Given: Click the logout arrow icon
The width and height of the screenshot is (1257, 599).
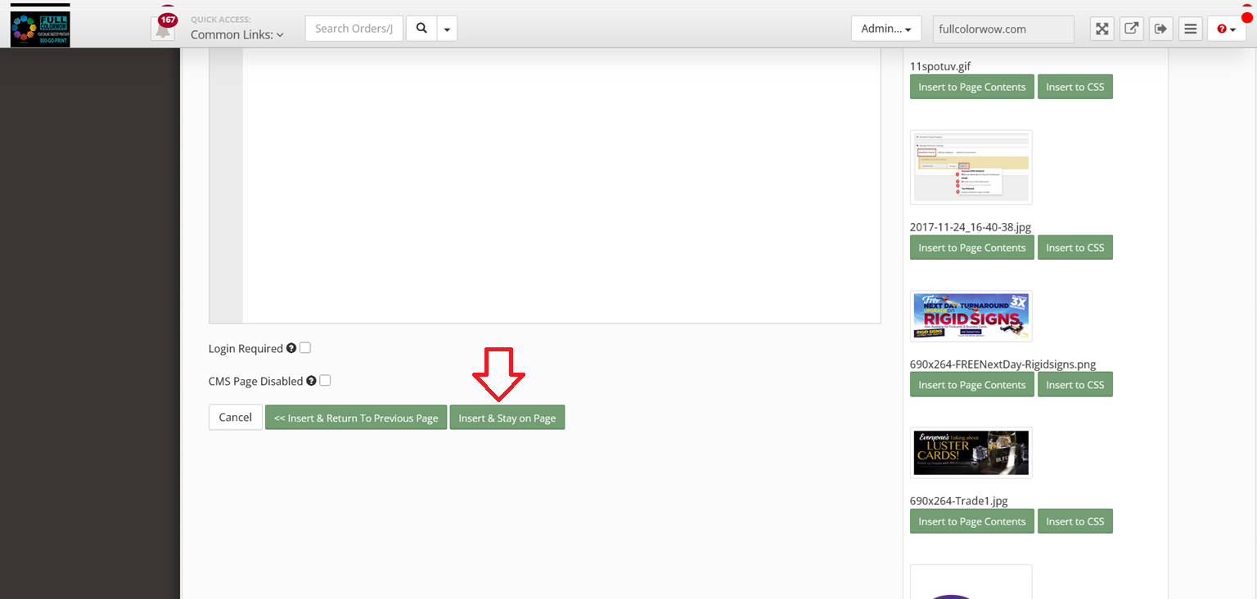Looking at the screenshot, I should 1160,29.
